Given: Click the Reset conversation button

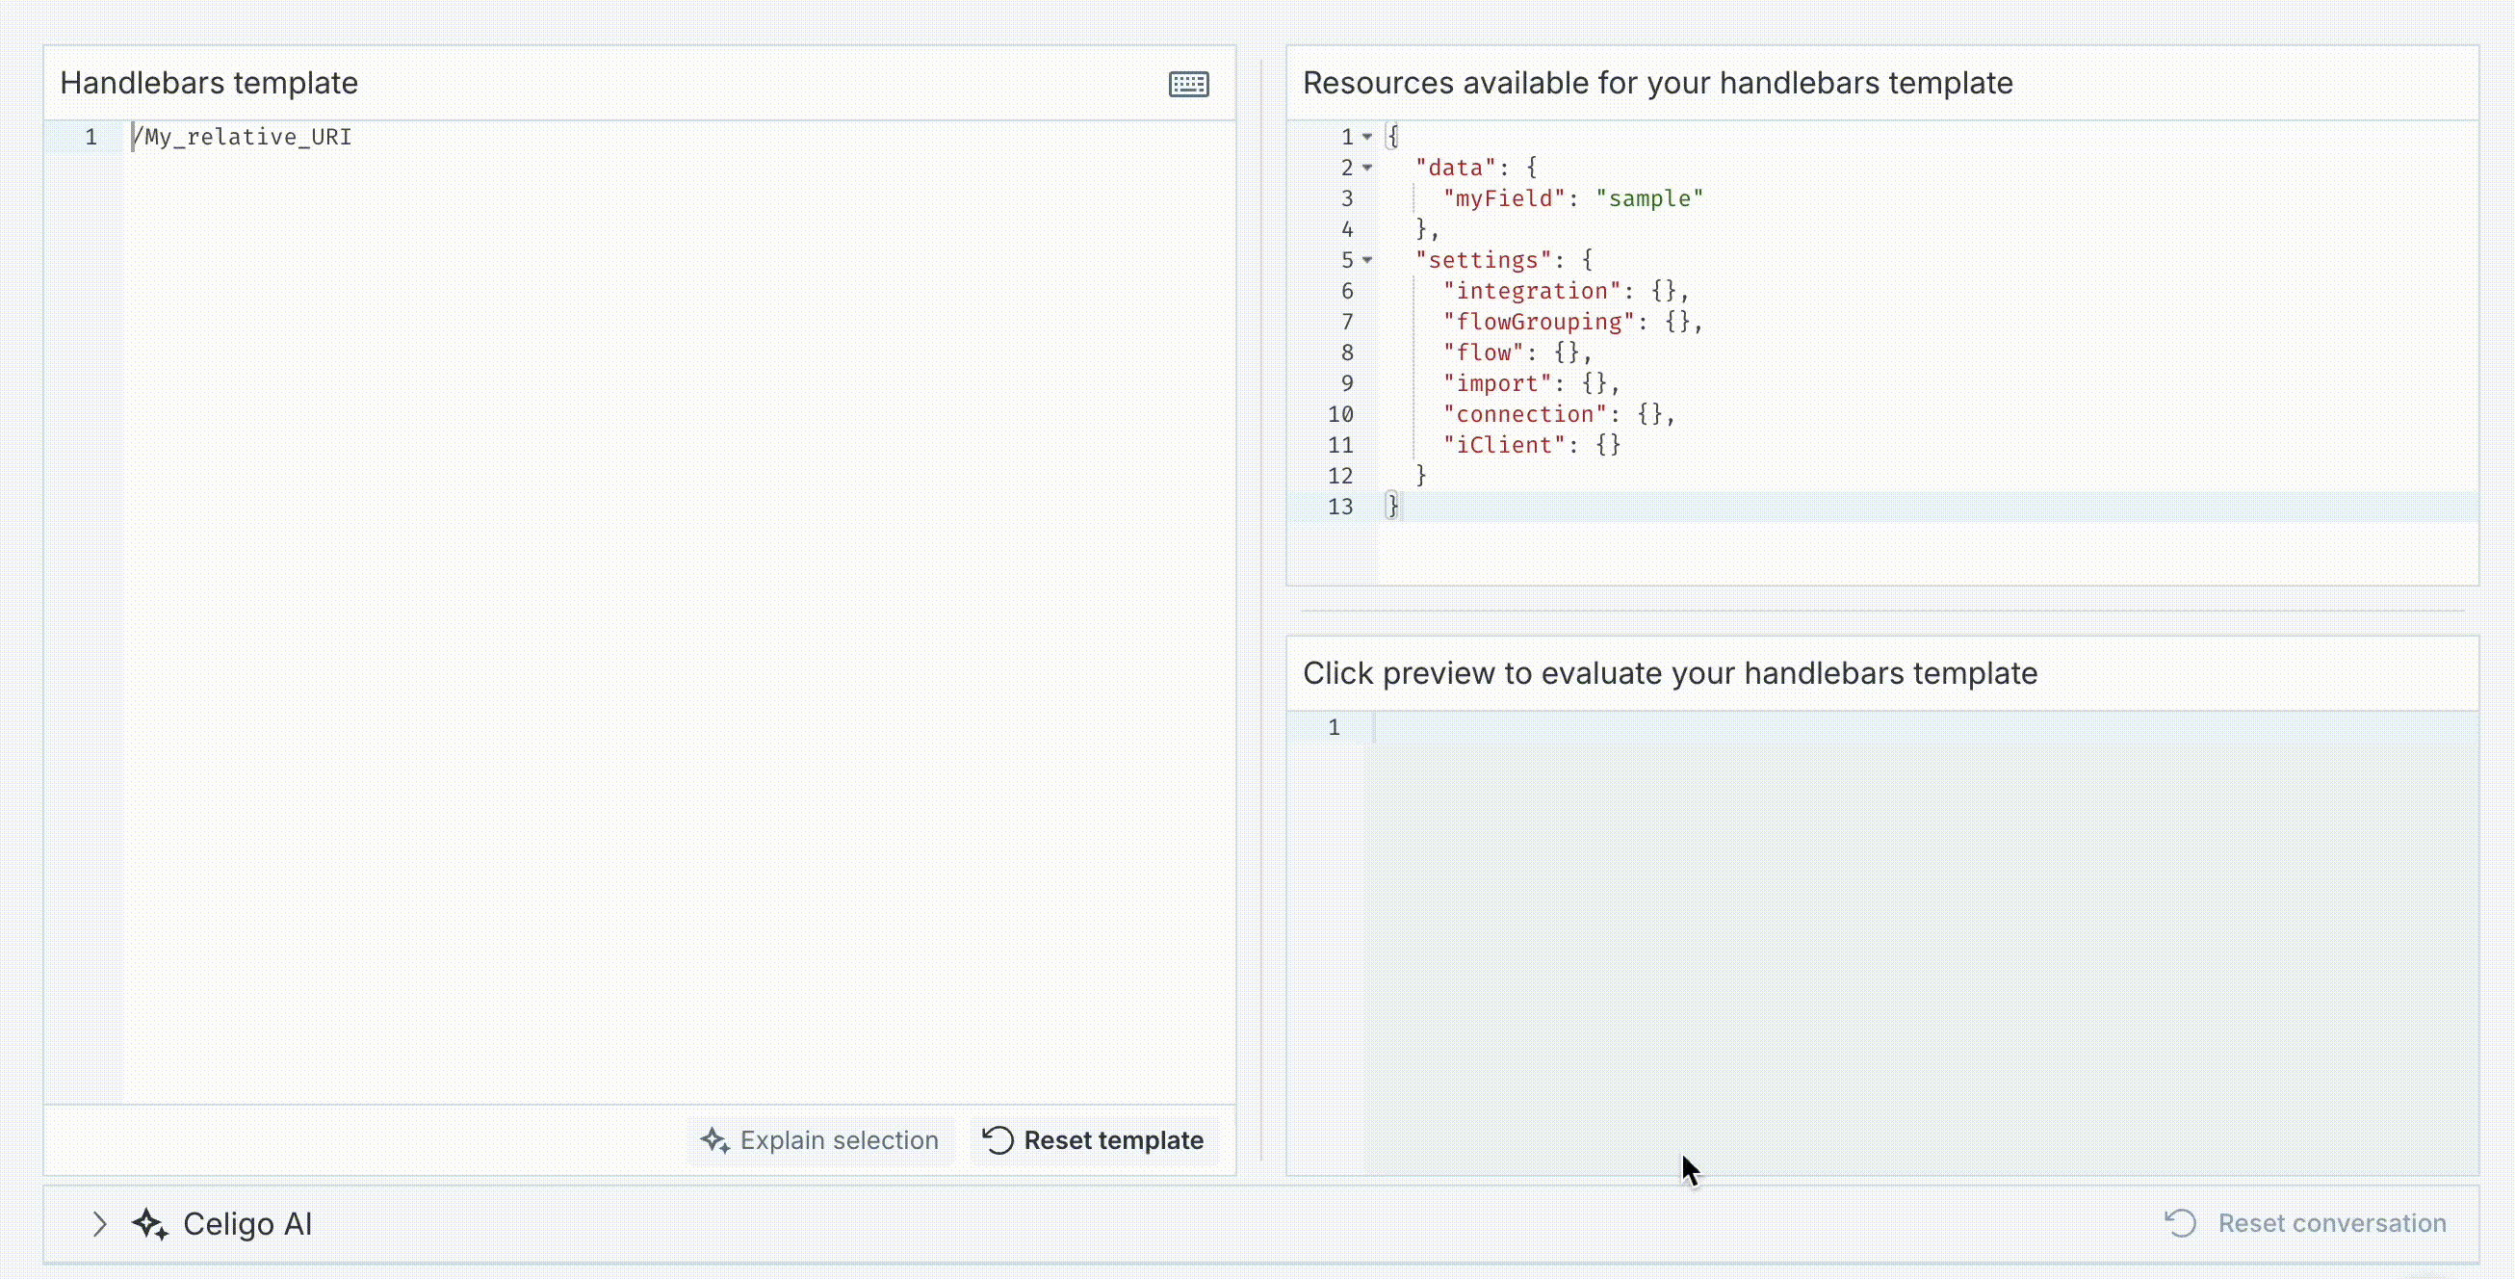Looking at the screenshot, I should (x=2306, y=1223).
